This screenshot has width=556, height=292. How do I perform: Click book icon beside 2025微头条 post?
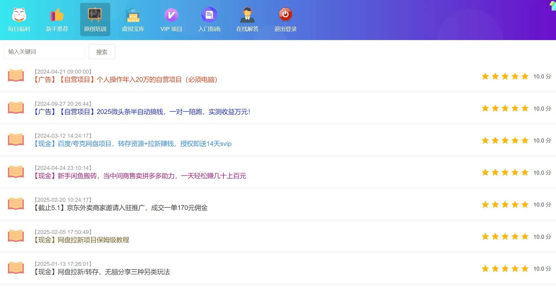16,108
